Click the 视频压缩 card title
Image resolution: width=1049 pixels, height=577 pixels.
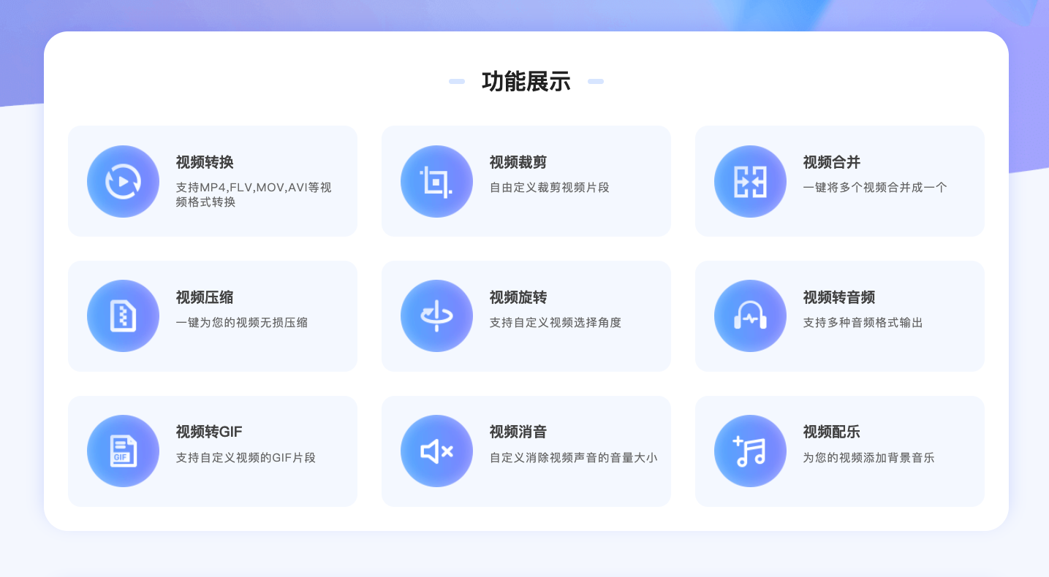[204, 298]
